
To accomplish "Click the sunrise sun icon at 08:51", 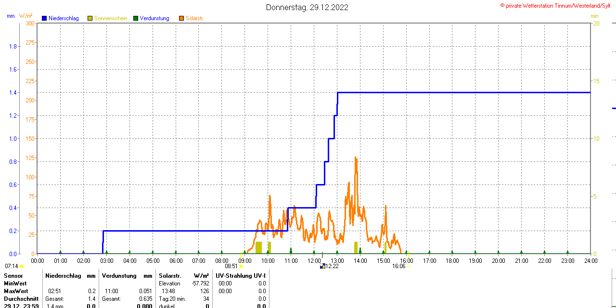I will coord(241,266).
